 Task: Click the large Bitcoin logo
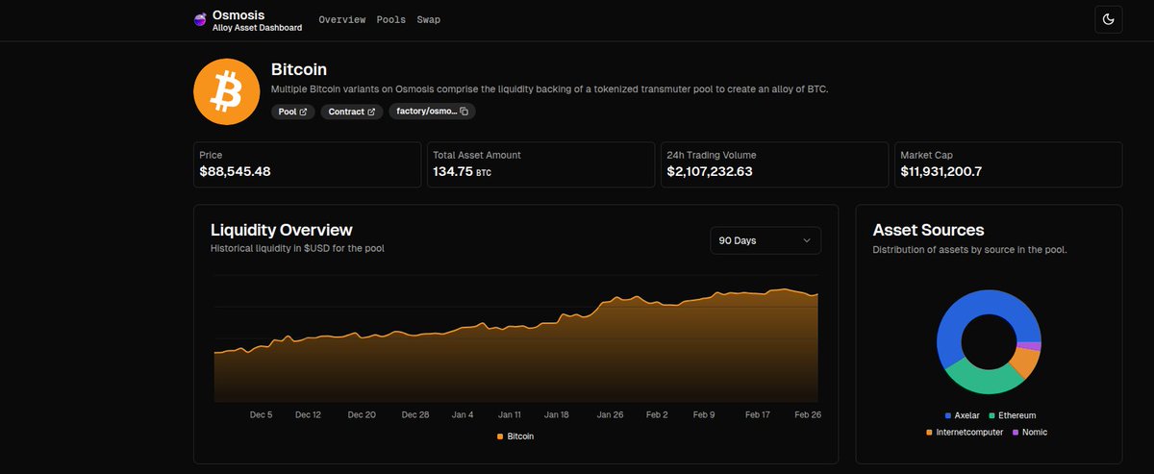(227, 92)
